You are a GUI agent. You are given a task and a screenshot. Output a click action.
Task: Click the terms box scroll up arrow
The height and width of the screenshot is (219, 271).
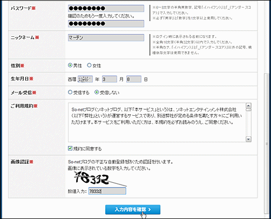click(x=248, y=105)
